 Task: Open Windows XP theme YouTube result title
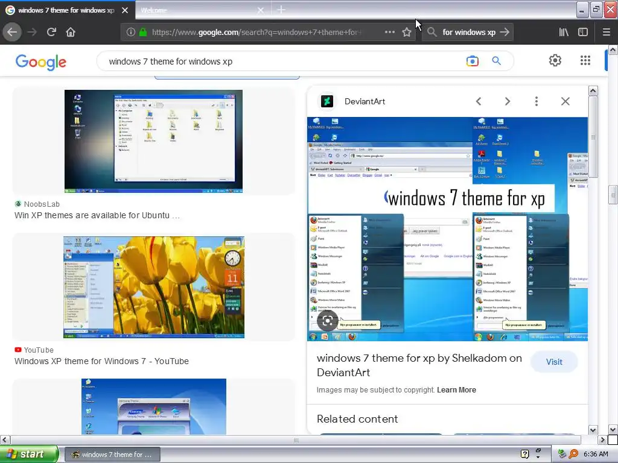(101, 361)
